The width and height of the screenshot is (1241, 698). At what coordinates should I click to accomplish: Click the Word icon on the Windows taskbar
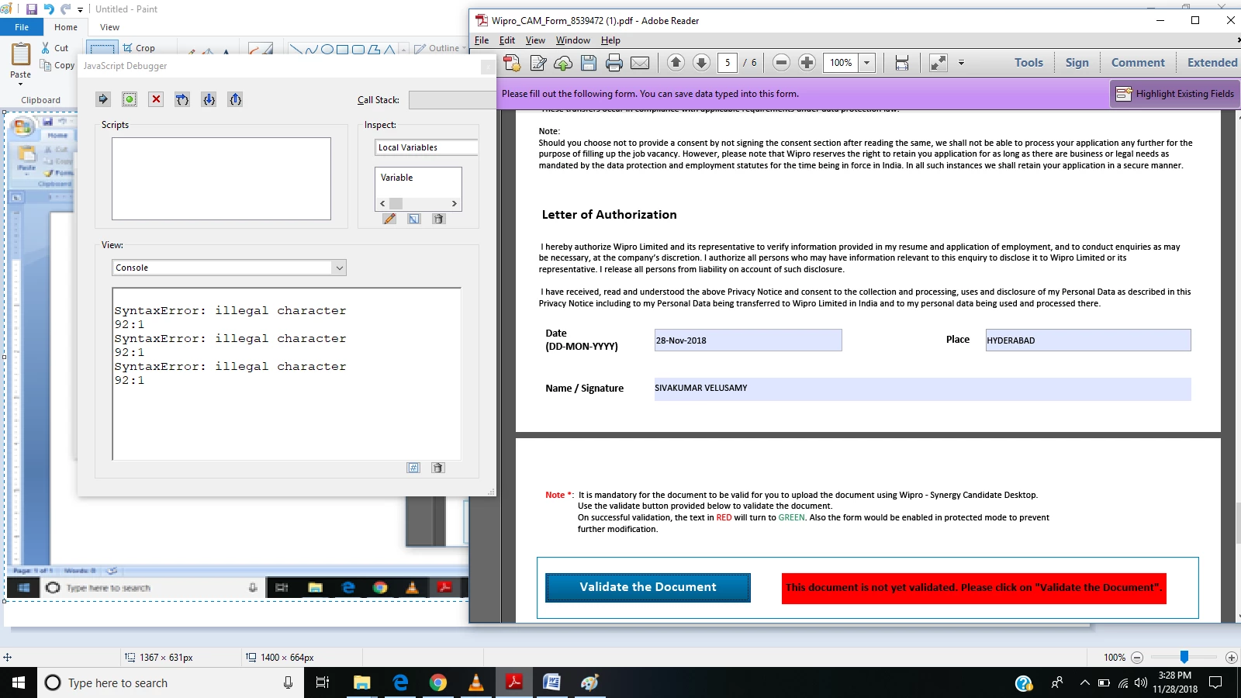(551, 682)
